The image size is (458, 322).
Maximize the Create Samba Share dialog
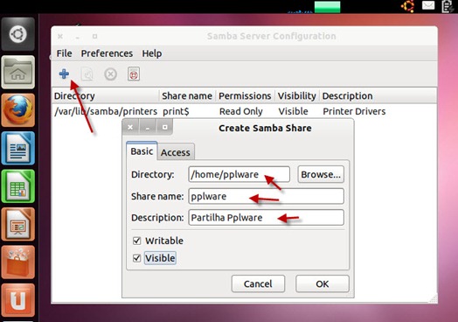coord(164,127)
